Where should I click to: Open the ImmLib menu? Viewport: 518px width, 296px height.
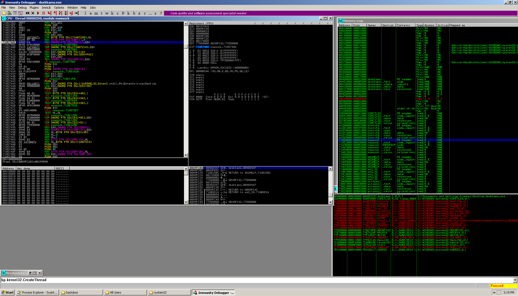(x=46, y=8)
